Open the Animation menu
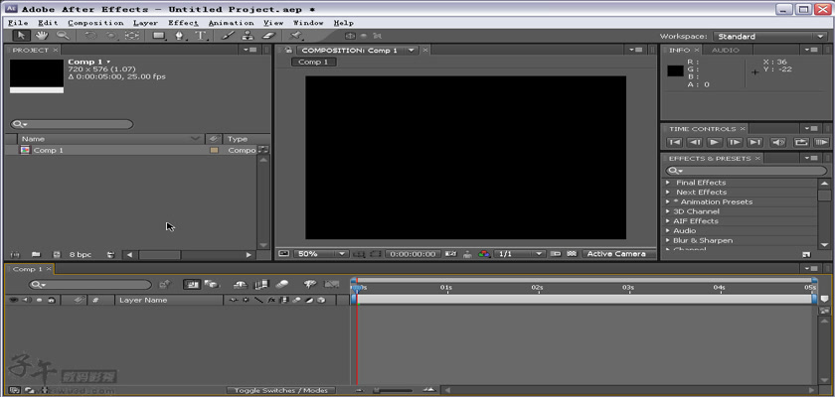835x397 pixels. tap(231, 23)
